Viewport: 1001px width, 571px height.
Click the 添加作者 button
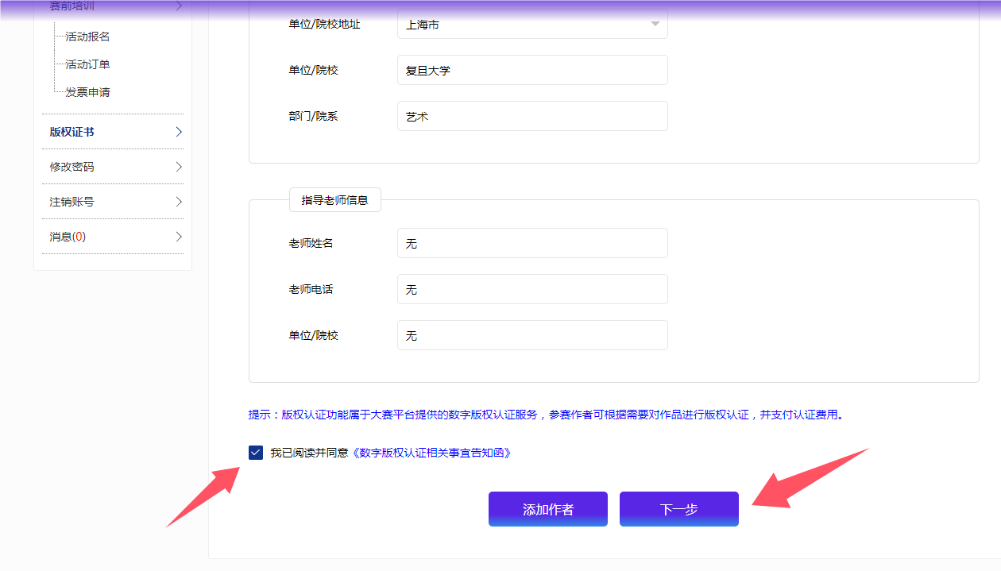point(548,509)
